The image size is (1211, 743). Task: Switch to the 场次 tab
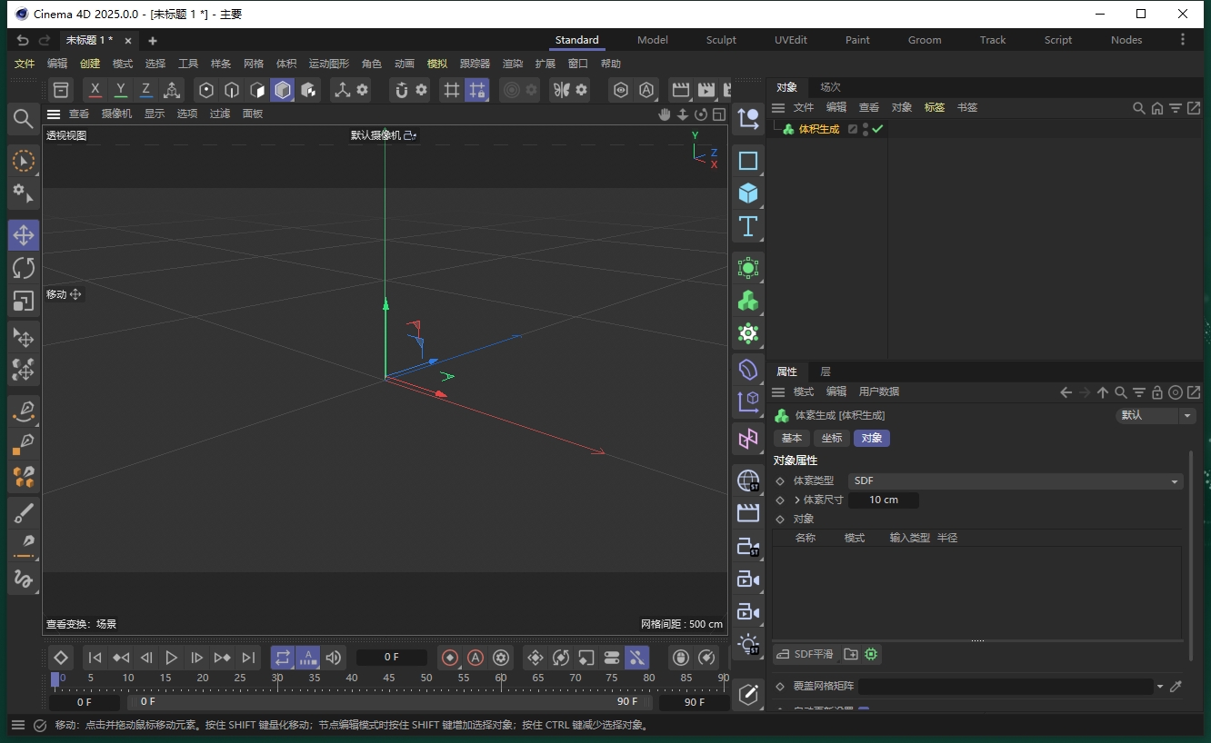[830, 87]
